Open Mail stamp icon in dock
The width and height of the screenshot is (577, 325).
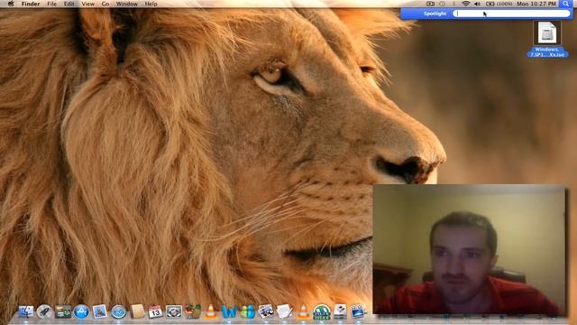pos(100,311)
